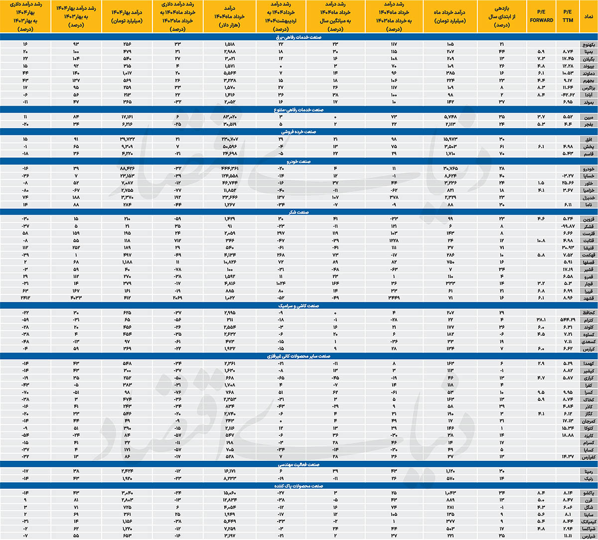The image size is (598, 540).
Task: Click the symbol cell 'بزاگرس'
Action: tap(588, 87)
